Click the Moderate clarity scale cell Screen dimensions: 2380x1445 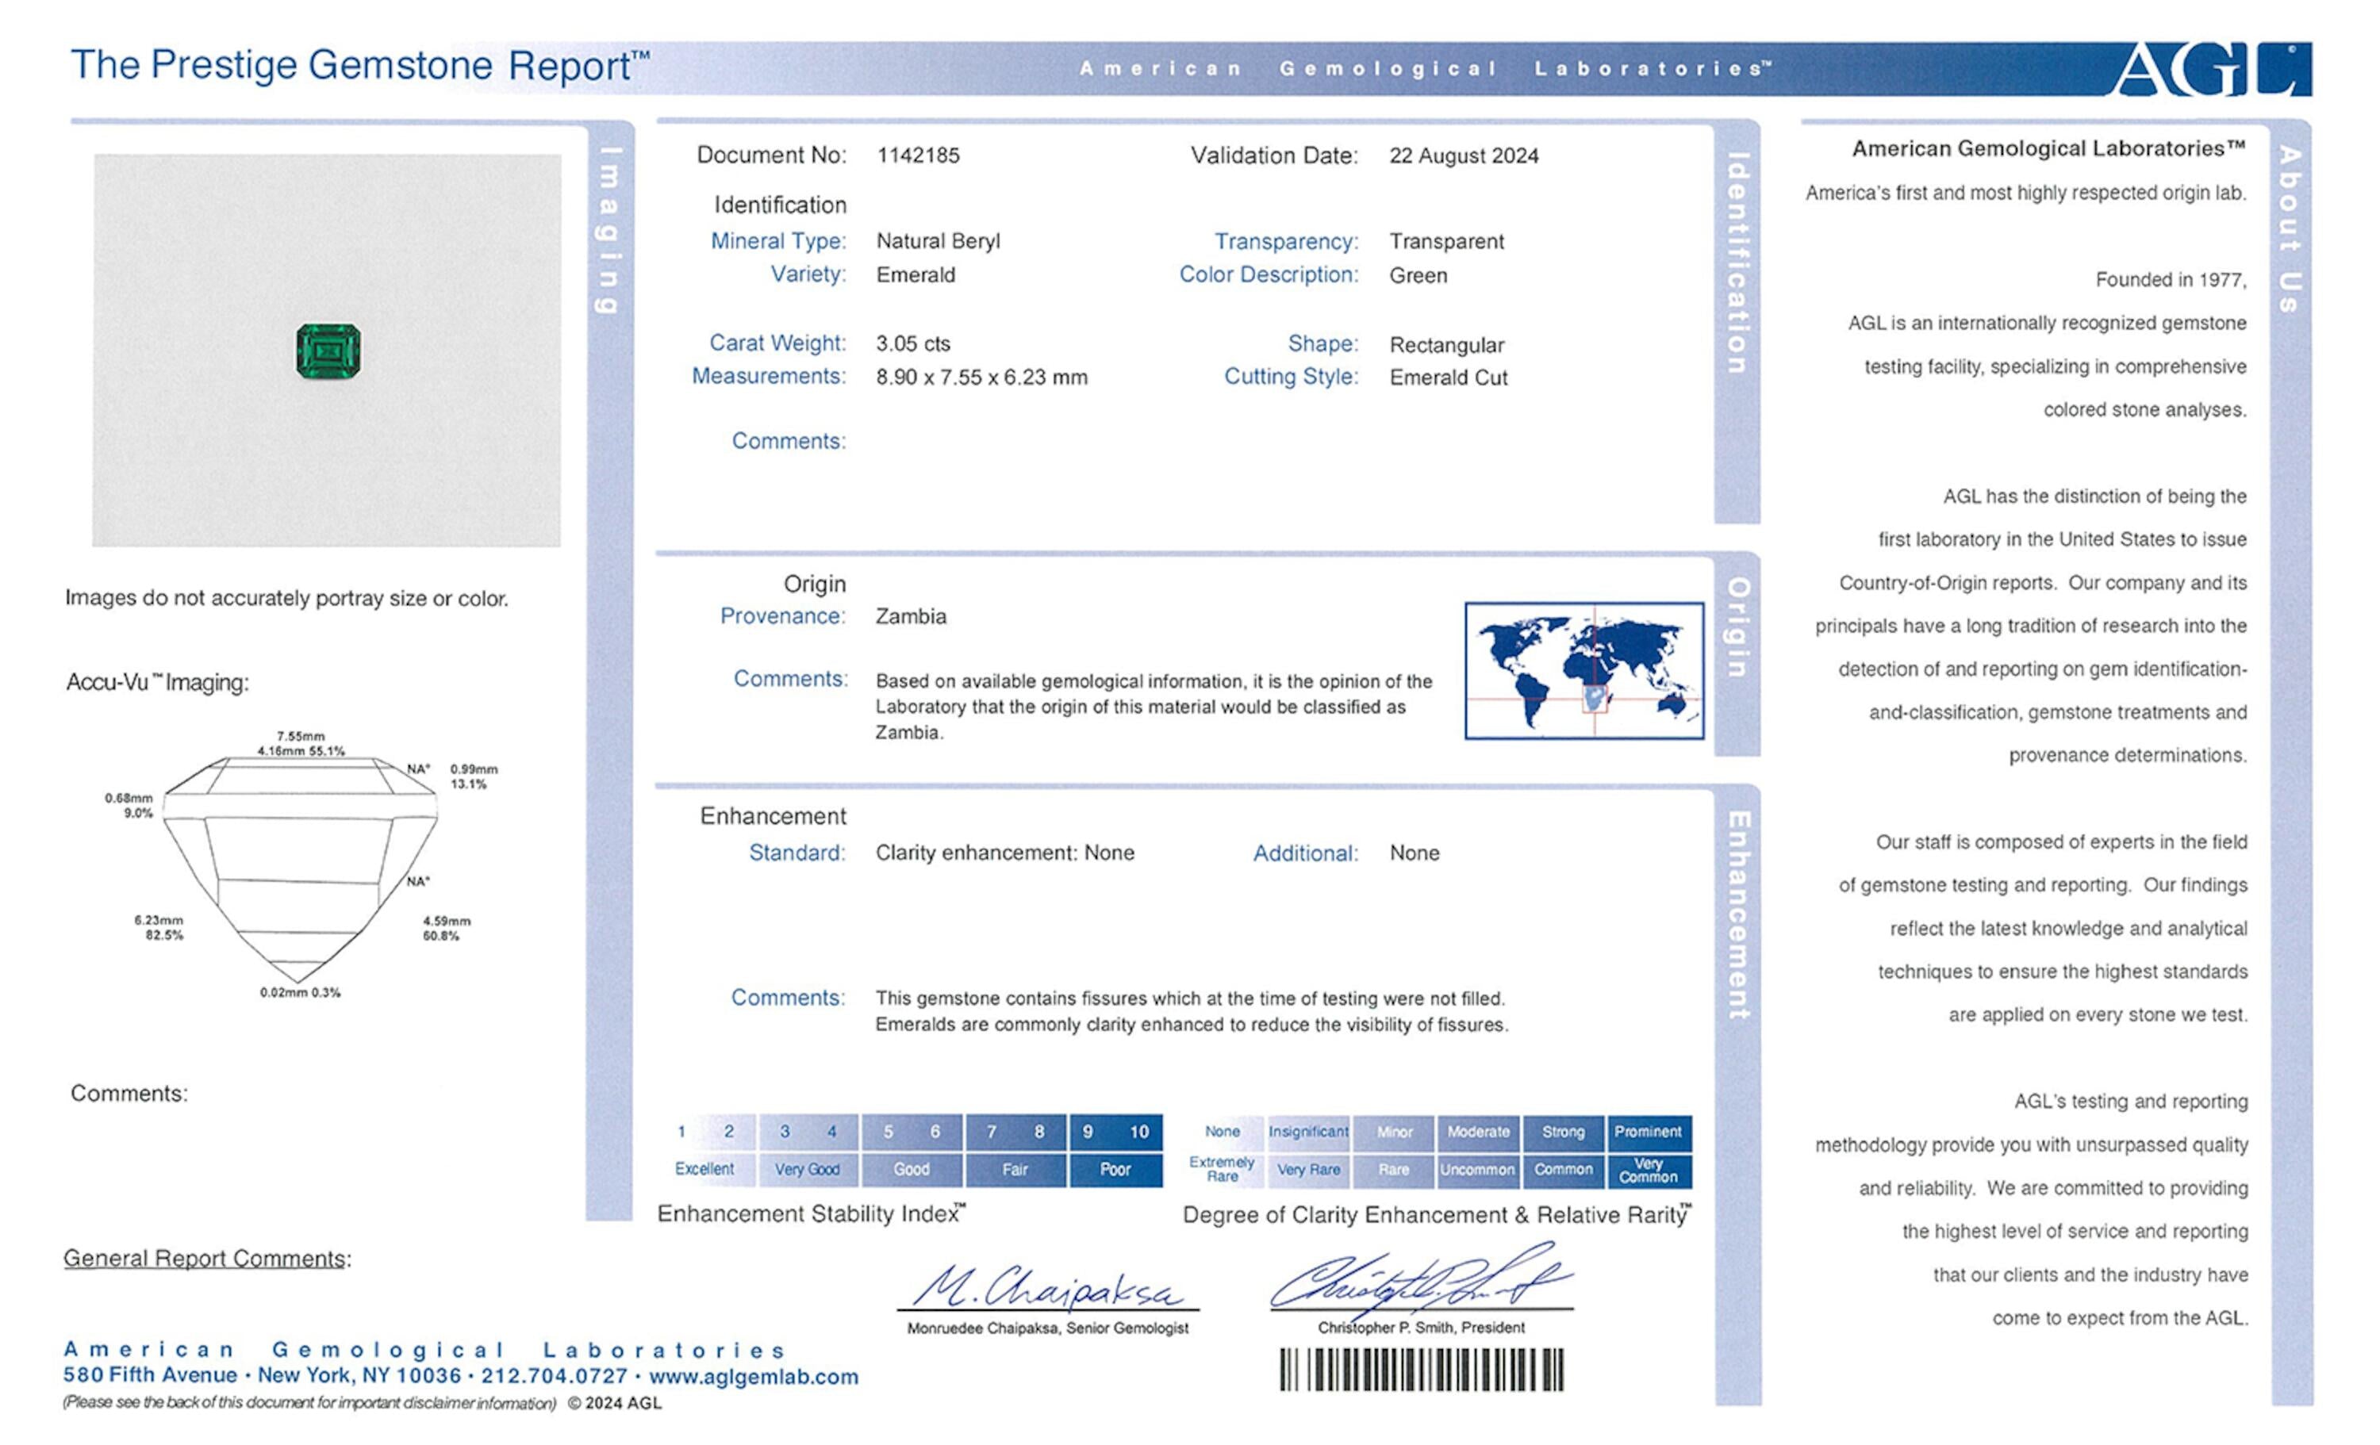point(1478,1131)
